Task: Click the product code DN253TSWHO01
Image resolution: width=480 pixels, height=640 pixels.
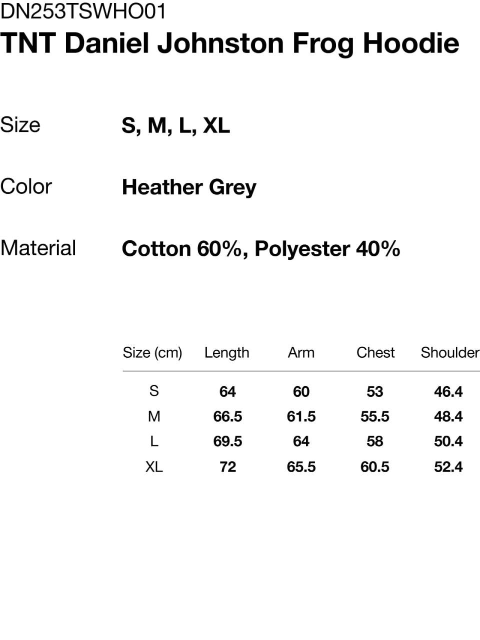Action: click(x=83, y=11)
